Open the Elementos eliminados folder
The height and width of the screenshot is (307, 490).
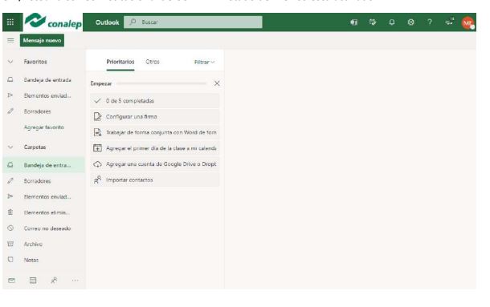tap(43, 212)
